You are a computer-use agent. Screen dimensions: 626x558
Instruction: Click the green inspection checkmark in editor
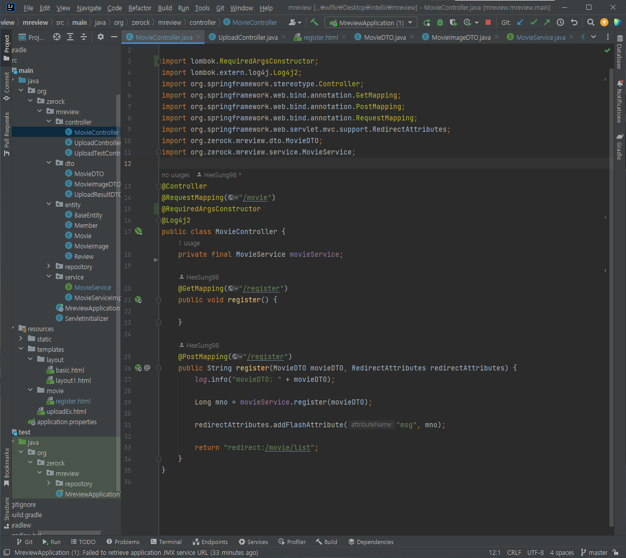607,51
